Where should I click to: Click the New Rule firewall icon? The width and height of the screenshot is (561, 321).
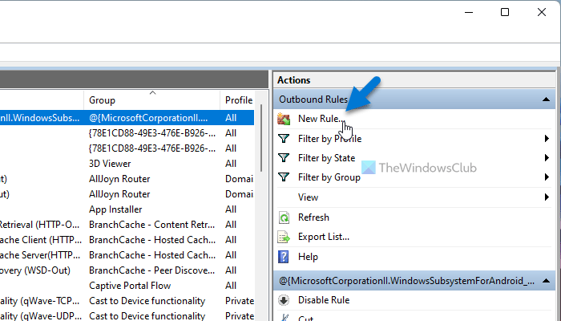click(284, 119)
